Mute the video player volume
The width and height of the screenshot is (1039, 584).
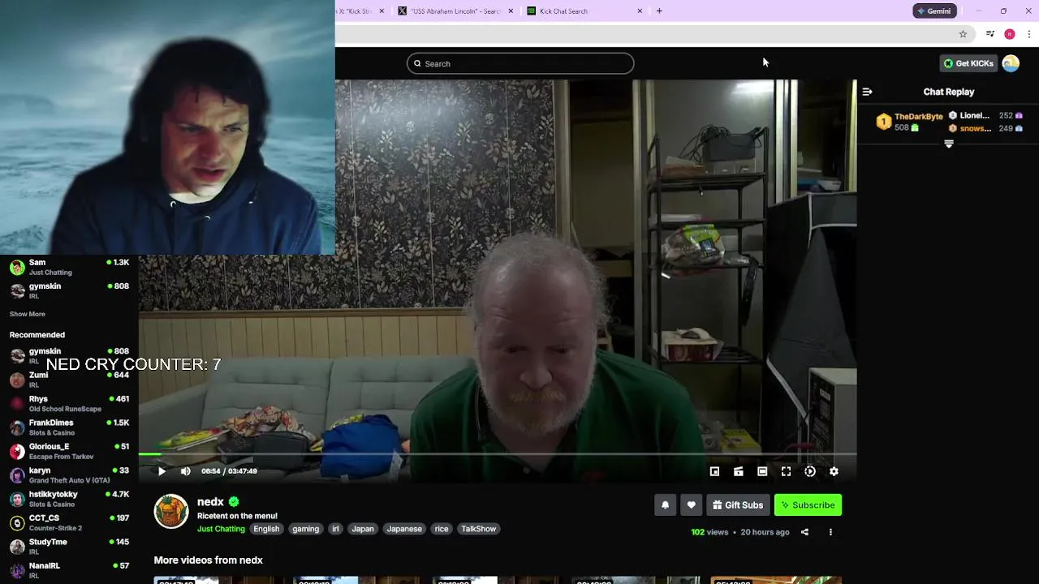[186, 471]
